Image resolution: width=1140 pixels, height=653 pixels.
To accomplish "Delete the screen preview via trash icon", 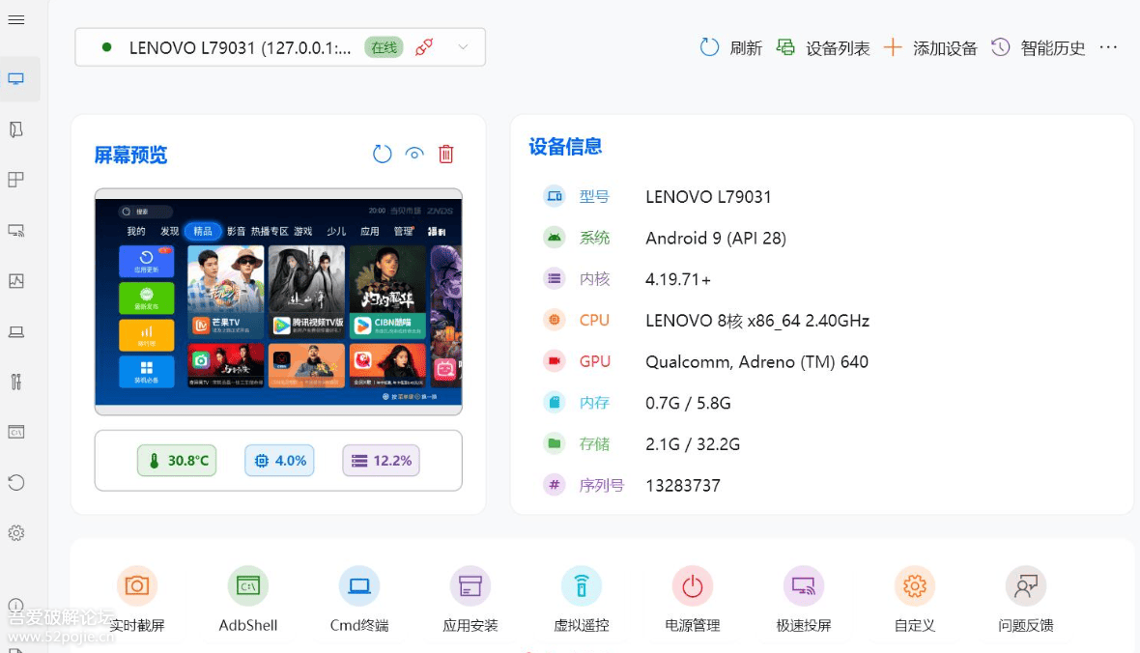I will click(x=445, y=153).
